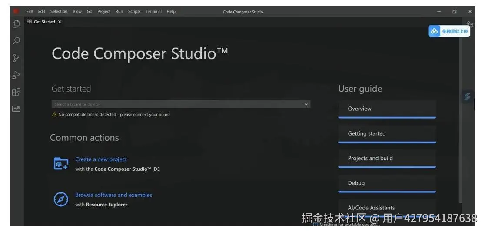Screen dimensions: 485x232
Task: Open the graph chart view icon in activity bar
Action: point(16,109)
